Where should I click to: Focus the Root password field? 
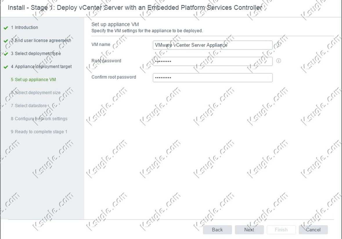[x=213, y=61]
